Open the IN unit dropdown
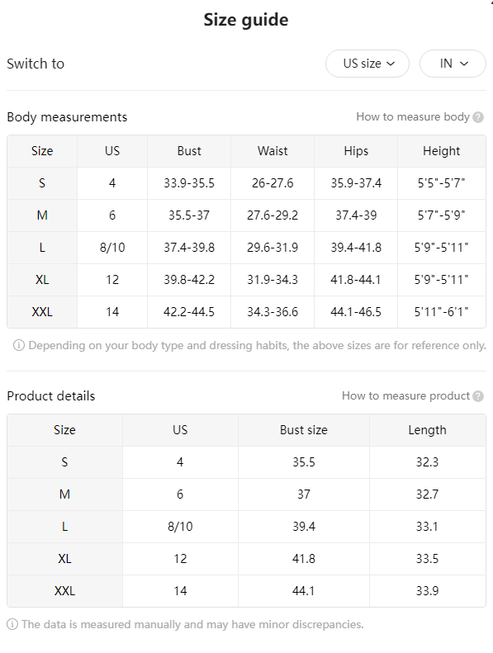 coord(453,64)
